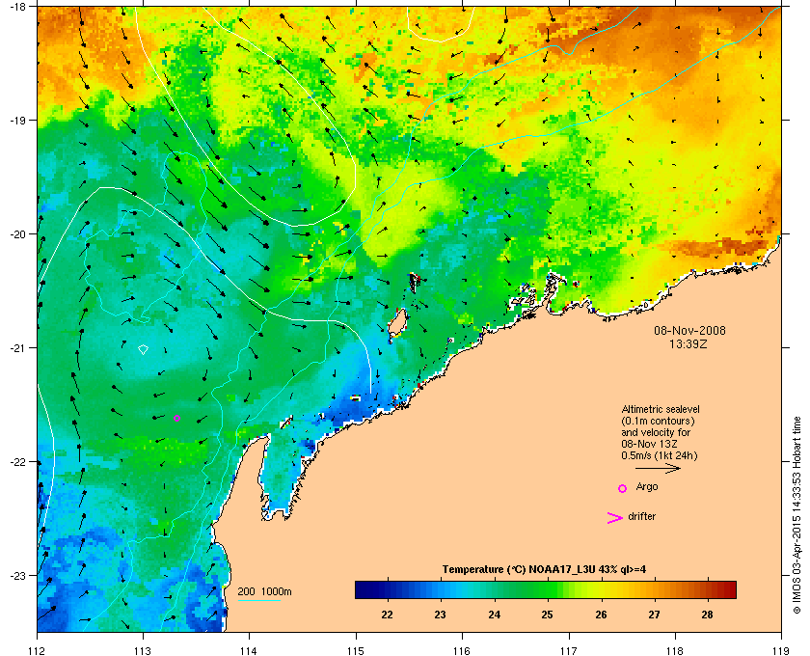Click the date text 08-Nov-2008
Screen dimensions: 810x656
pyautogui.click(x=689, y=331)
